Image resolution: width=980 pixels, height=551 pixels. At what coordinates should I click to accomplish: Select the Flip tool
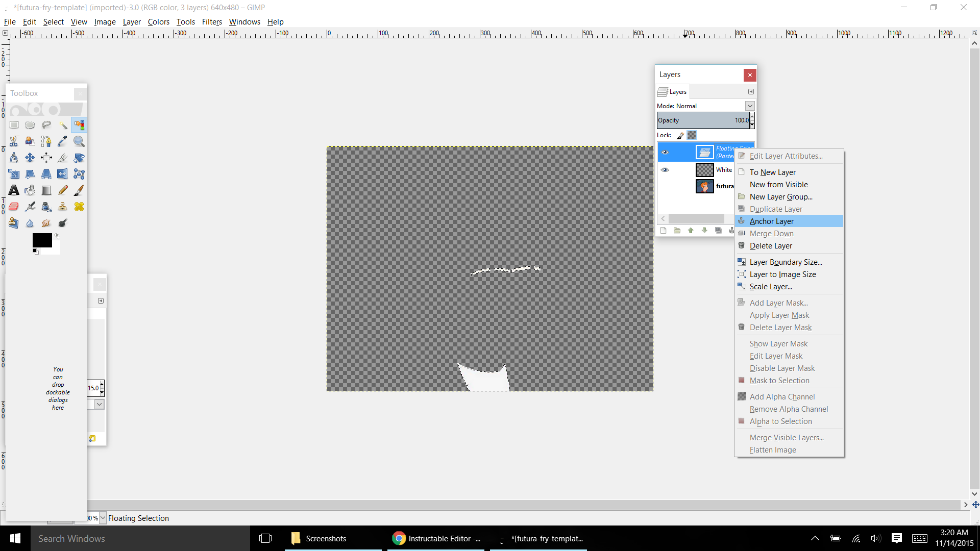(x=63, y=174)
